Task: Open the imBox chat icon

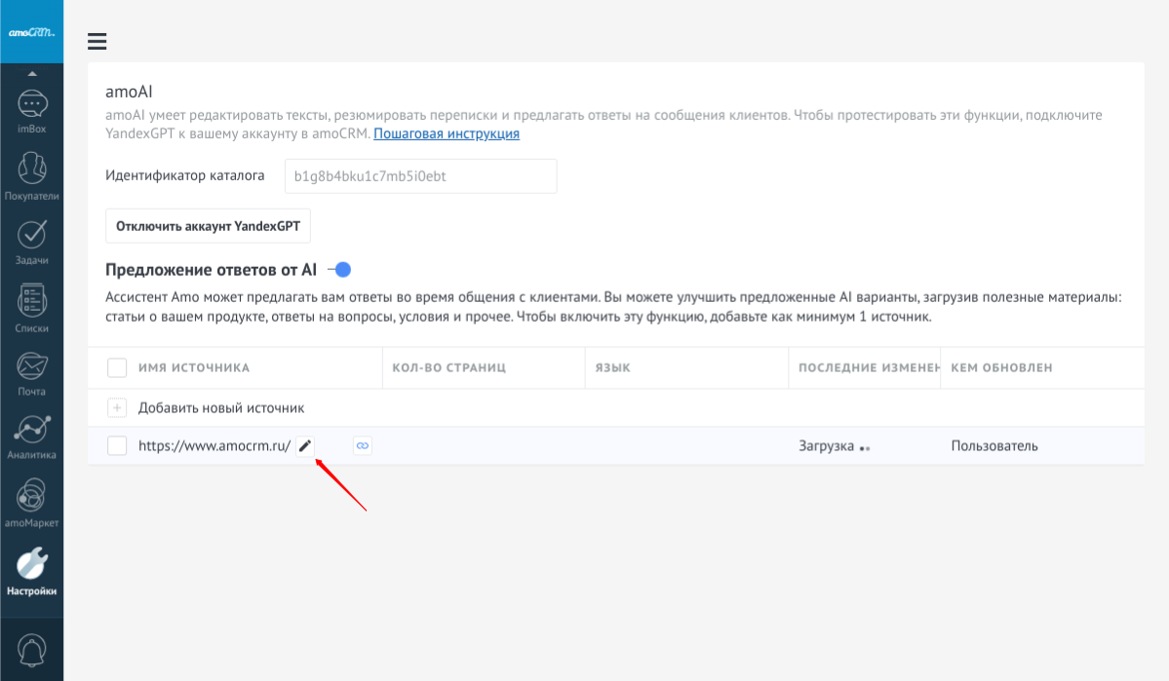Action: click(32, 103)
